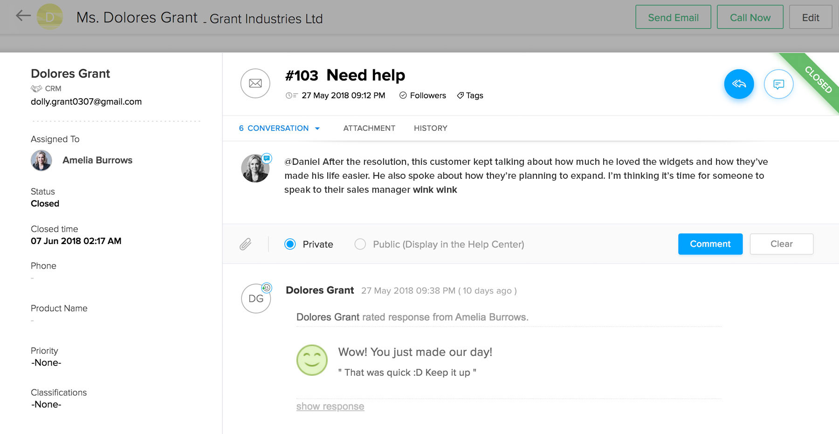
Task: Open the yellow D contact avatar
Action: [x=50, y=17]
